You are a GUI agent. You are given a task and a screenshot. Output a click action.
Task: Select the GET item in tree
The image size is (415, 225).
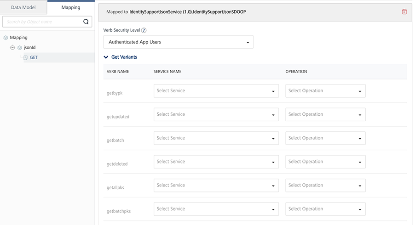click(34, 57)
